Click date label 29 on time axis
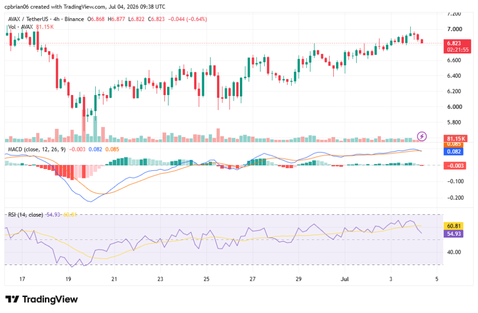The image size is (478, 313). pyautogui.click(x=298, y=279)
